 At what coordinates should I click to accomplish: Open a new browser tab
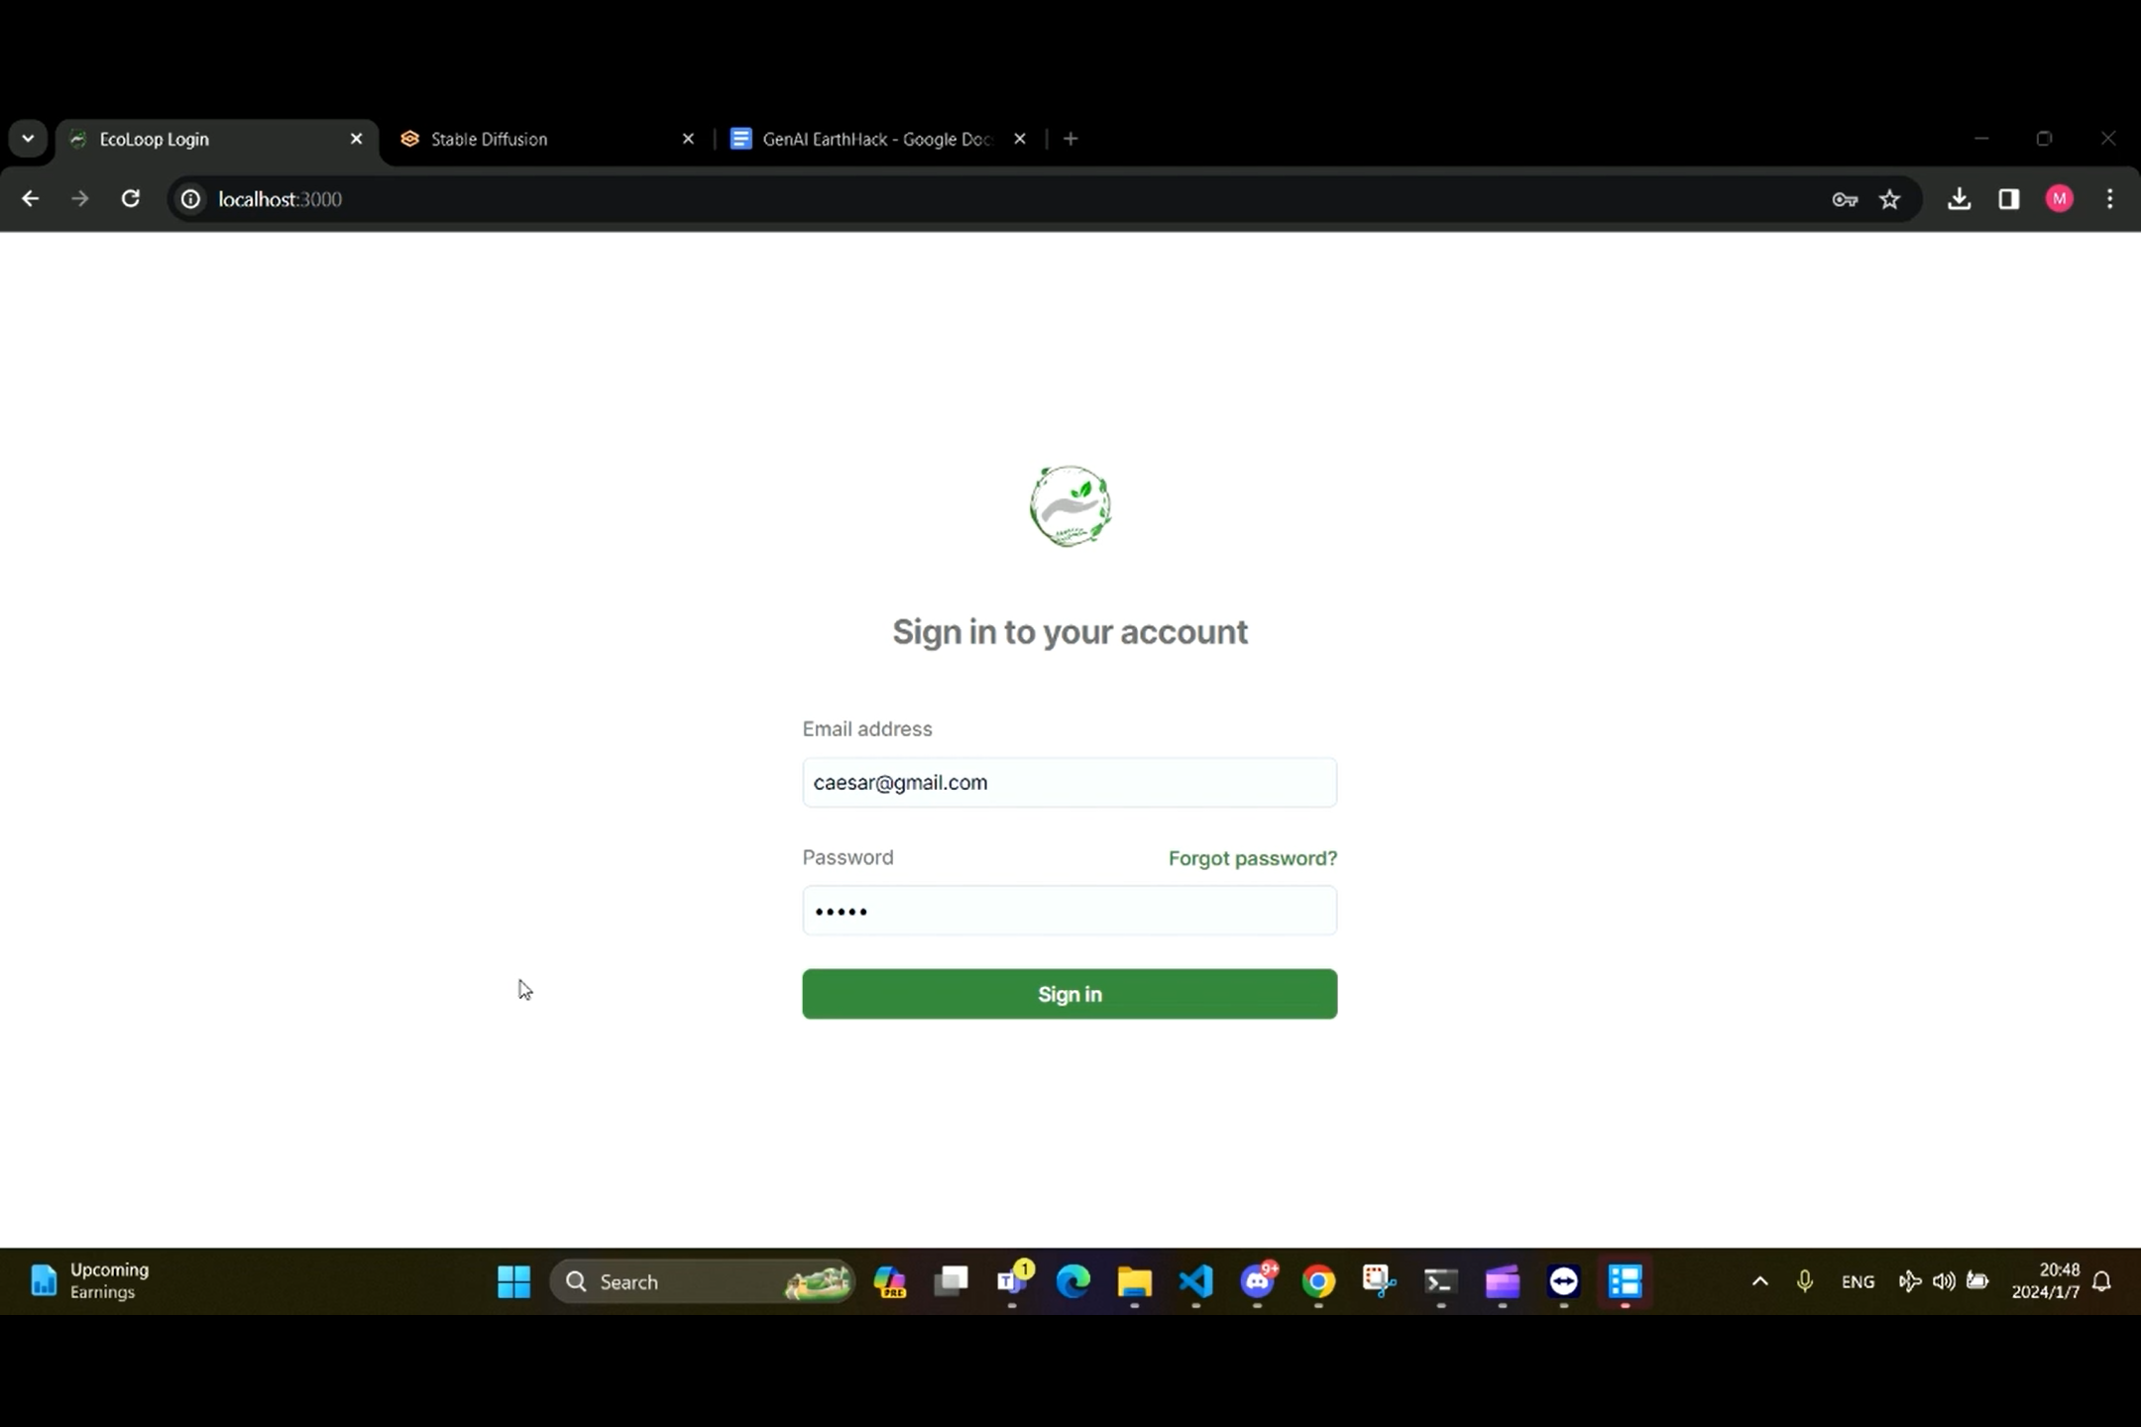(x=1070, y=139)
